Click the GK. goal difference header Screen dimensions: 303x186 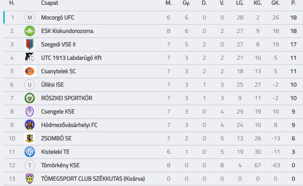[275, 3]
